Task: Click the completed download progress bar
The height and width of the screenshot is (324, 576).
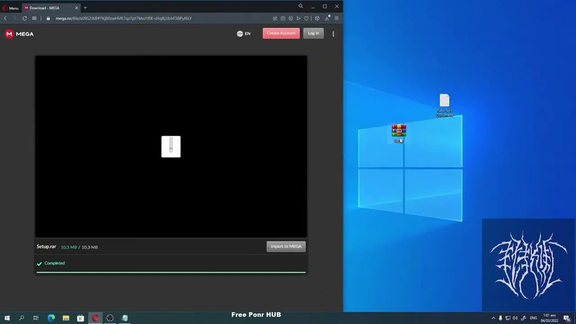Action: [x=171, y=272]
